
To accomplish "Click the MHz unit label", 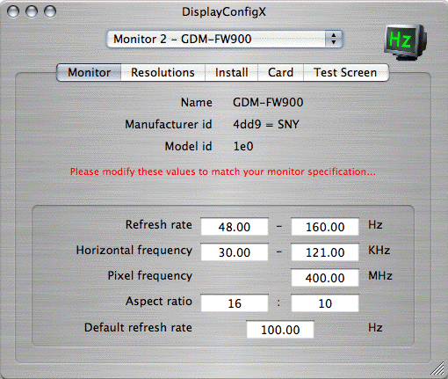I will (x=380, y=276).
